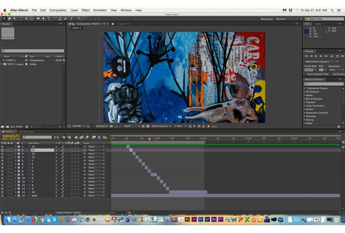Open the Layer menu
This screenshot has width=345, height=233.
[74, 10]
